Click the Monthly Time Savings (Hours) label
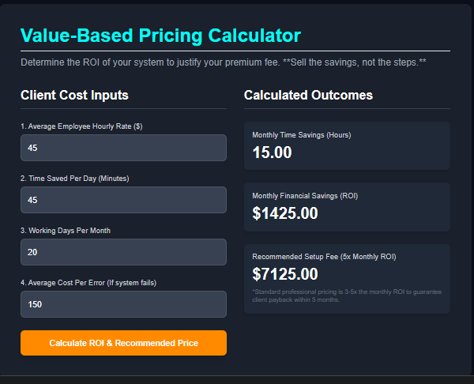The height and width of the screenshot is (384, 474). click(x=301, y=135)
